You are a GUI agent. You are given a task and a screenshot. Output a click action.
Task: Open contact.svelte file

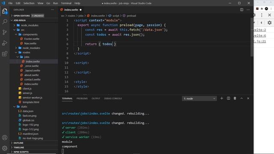click(x=34, y=80)
